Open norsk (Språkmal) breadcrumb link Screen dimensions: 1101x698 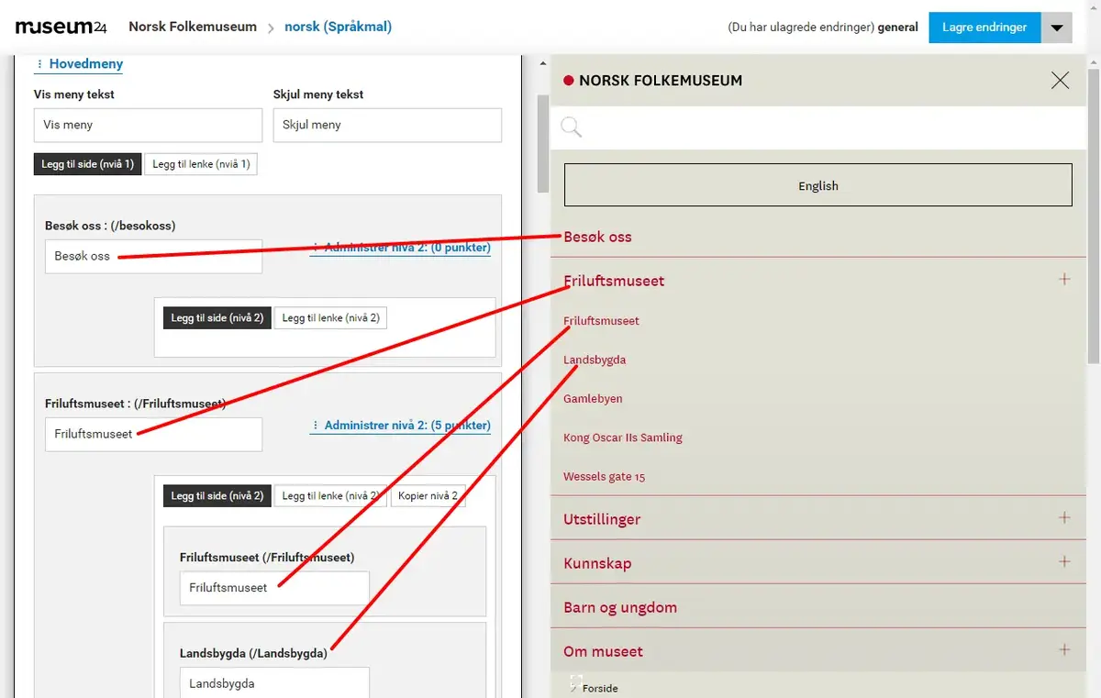tap(339, 27)
